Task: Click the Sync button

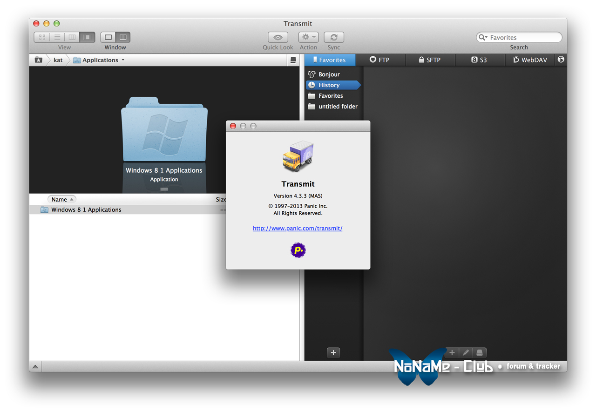Action: coord(333,37)
